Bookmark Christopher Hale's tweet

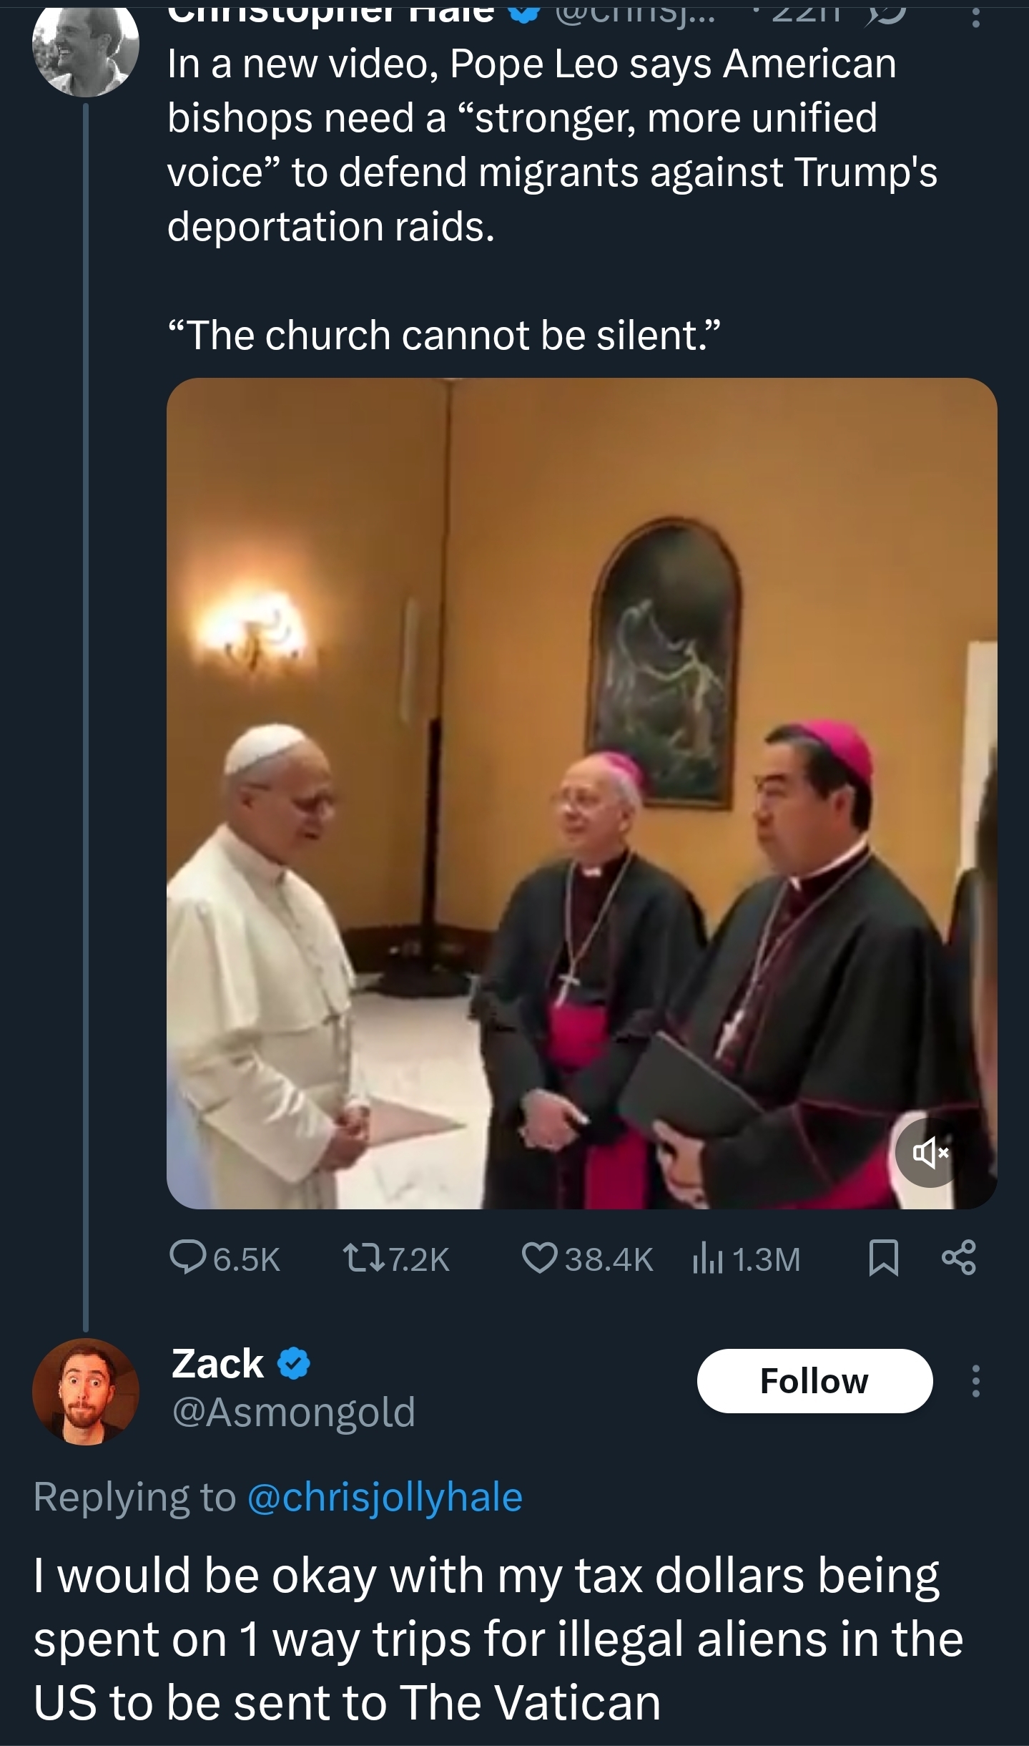(x=883, y=1259)
